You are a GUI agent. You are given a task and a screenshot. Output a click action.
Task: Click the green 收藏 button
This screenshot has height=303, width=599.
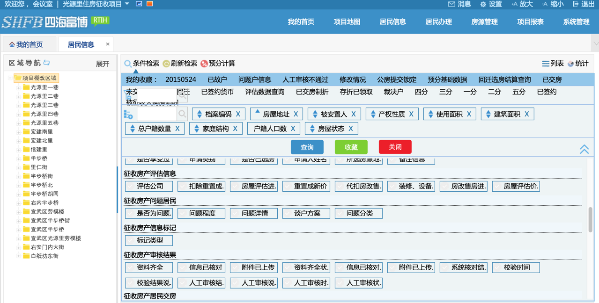351,147
